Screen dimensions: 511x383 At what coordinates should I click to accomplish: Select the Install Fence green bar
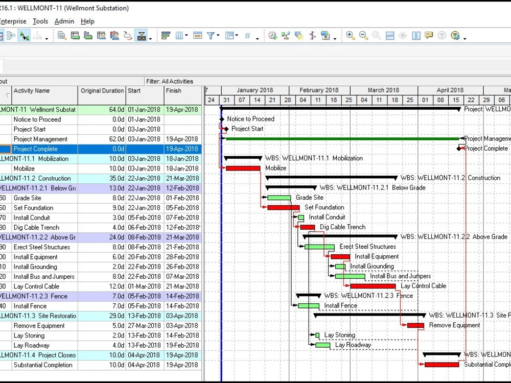309,306
